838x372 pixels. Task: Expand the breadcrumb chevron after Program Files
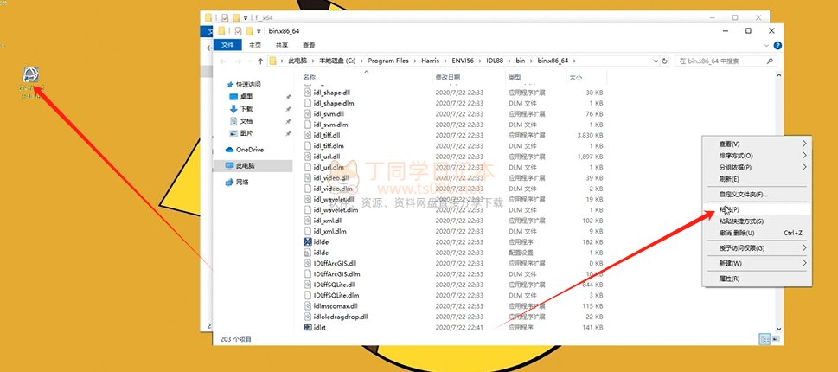[415, 61]
